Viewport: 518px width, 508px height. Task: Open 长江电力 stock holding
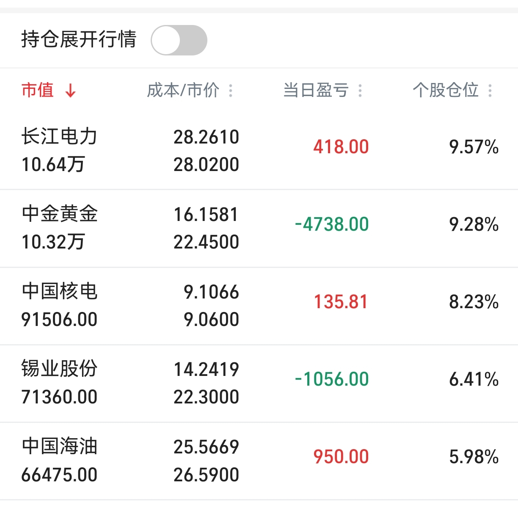click(60, 137)
